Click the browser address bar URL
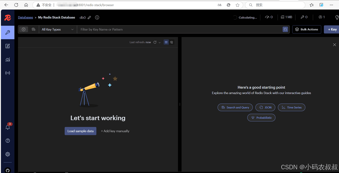The height and width of the screenshot is (173, 339). click(86, 5)
